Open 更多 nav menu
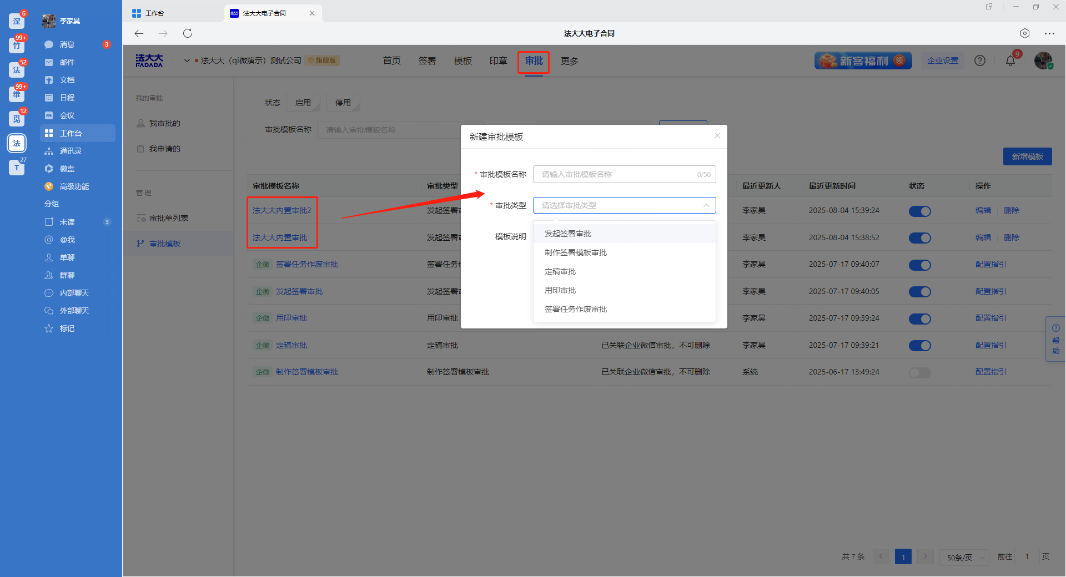Viewport: 1066px width, 577px height. tap(570, 61)
